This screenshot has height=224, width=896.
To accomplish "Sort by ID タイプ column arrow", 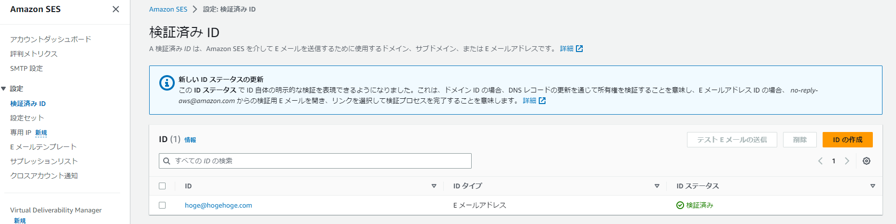I will 657,186.
